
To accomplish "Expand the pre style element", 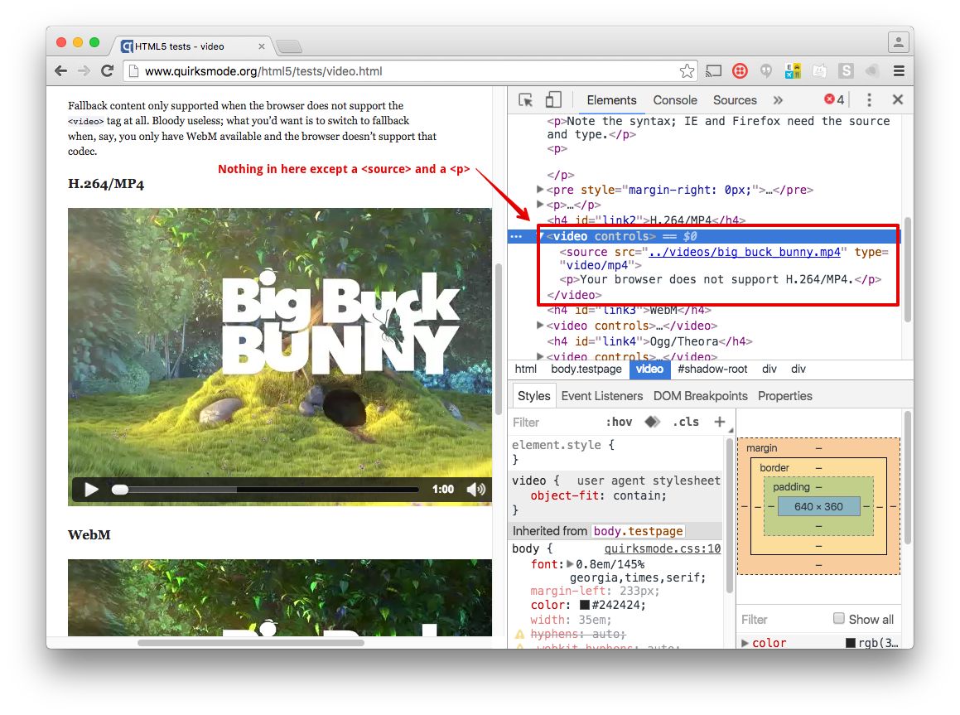I will tap(540, 189).
